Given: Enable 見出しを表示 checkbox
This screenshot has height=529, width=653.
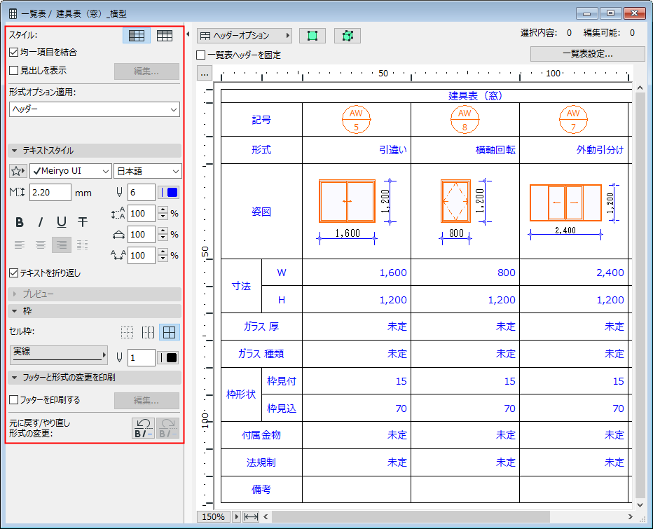Looking at the screenshot, I should coord(14,70).
